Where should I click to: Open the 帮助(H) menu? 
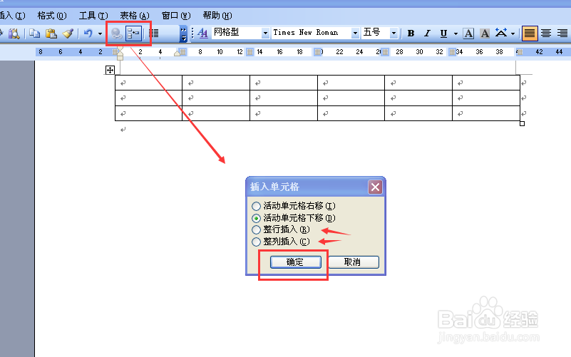click(x=217, y=16)
